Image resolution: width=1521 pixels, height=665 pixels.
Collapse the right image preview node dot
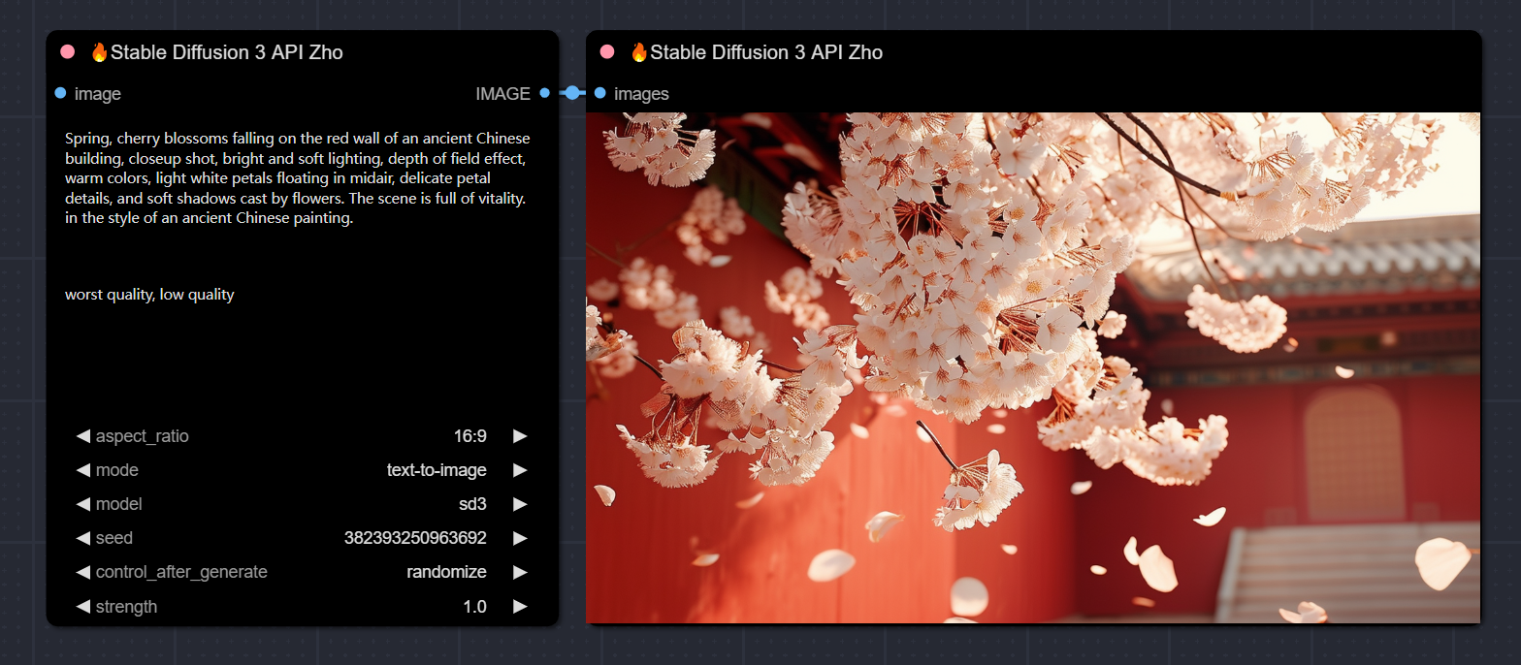point(607,52)
